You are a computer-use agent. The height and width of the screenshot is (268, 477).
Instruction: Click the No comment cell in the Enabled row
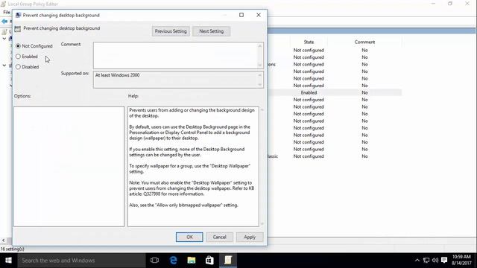(364, 92)
